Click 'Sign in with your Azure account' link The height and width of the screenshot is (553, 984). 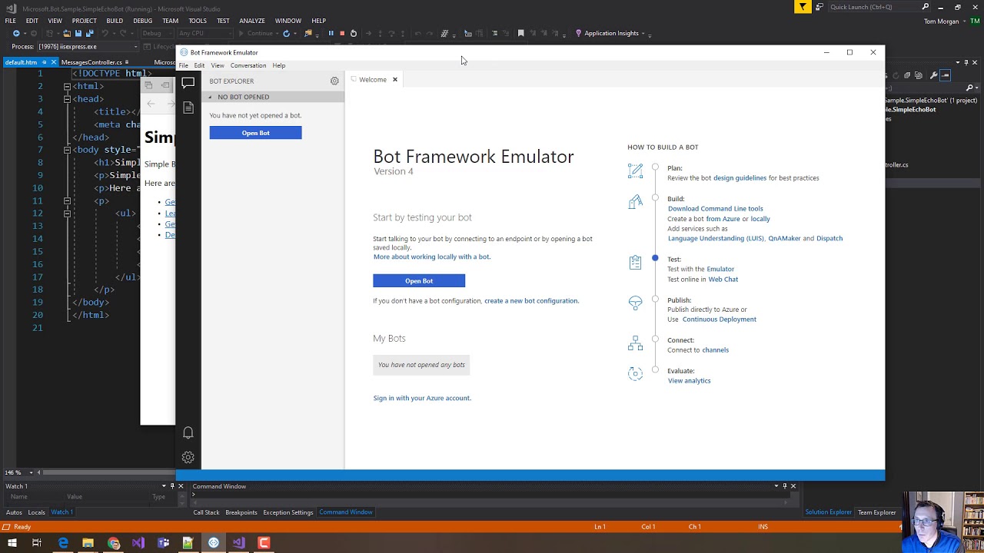(x=422, y=398)
